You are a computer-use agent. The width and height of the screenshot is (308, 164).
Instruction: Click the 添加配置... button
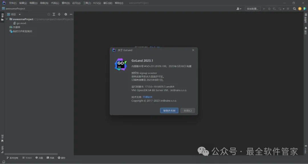(253, 9)
